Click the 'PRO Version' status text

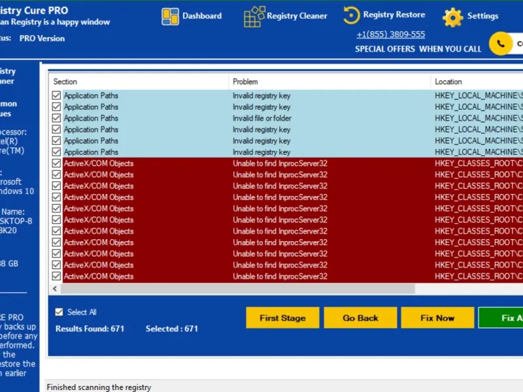pos(42,39)
